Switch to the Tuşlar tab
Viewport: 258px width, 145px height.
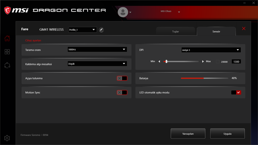[x=175, y=31]
